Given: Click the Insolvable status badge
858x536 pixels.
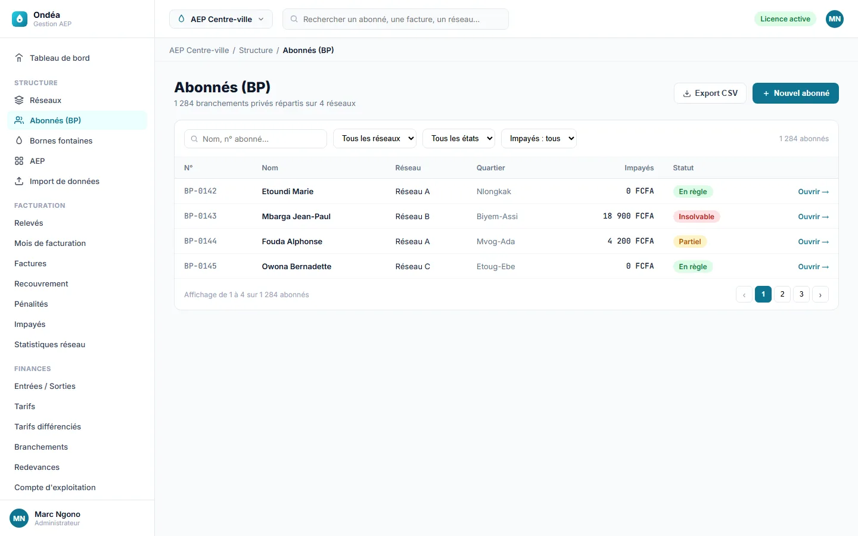Looking at the screenshot, I should (x=696, y=217).
